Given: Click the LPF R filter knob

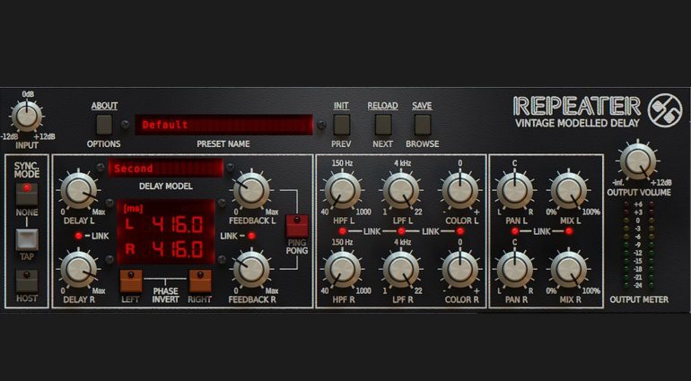Looking at the screenshot, I should click(400, 268).
